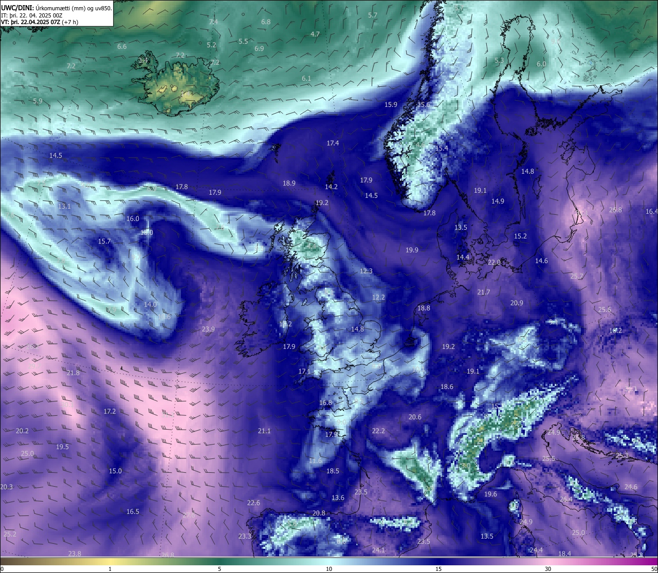Click the 6.1 value on the map
658x573 pixels.
click(306, 79)
